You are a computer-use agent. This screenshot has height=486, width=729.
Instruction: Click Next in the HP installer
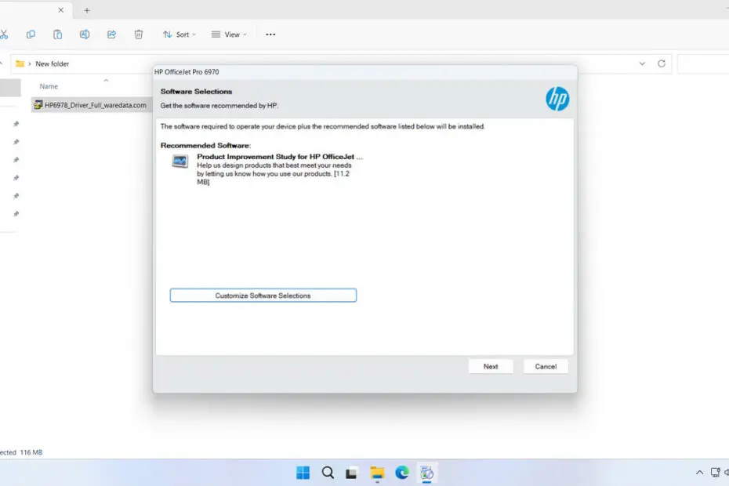pos(491,366)
